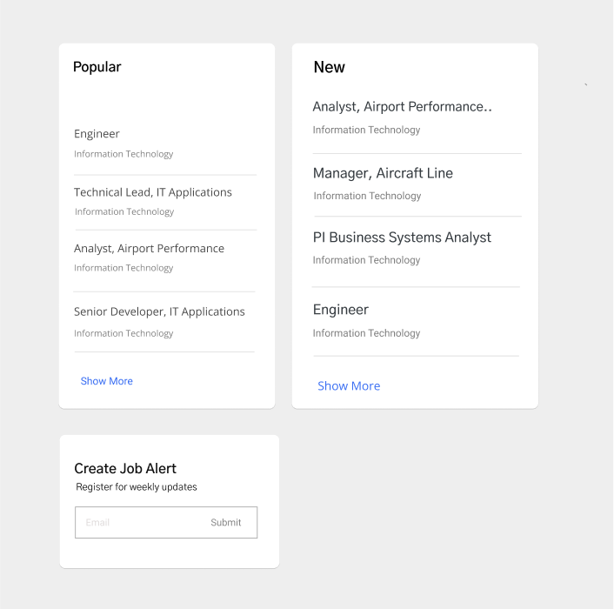Click Information Technology under Technical Lead job

coord(124,211)
